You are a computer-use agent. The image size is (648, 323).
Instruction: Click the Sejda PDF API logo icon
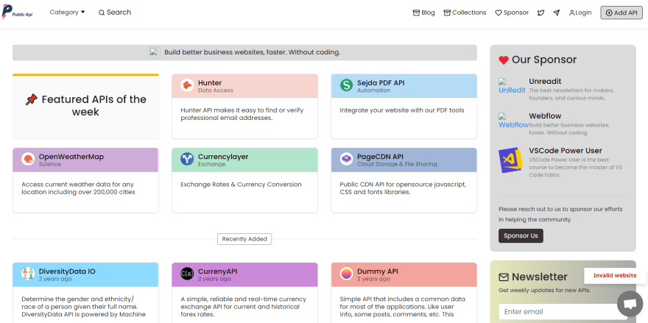(346, 85)
